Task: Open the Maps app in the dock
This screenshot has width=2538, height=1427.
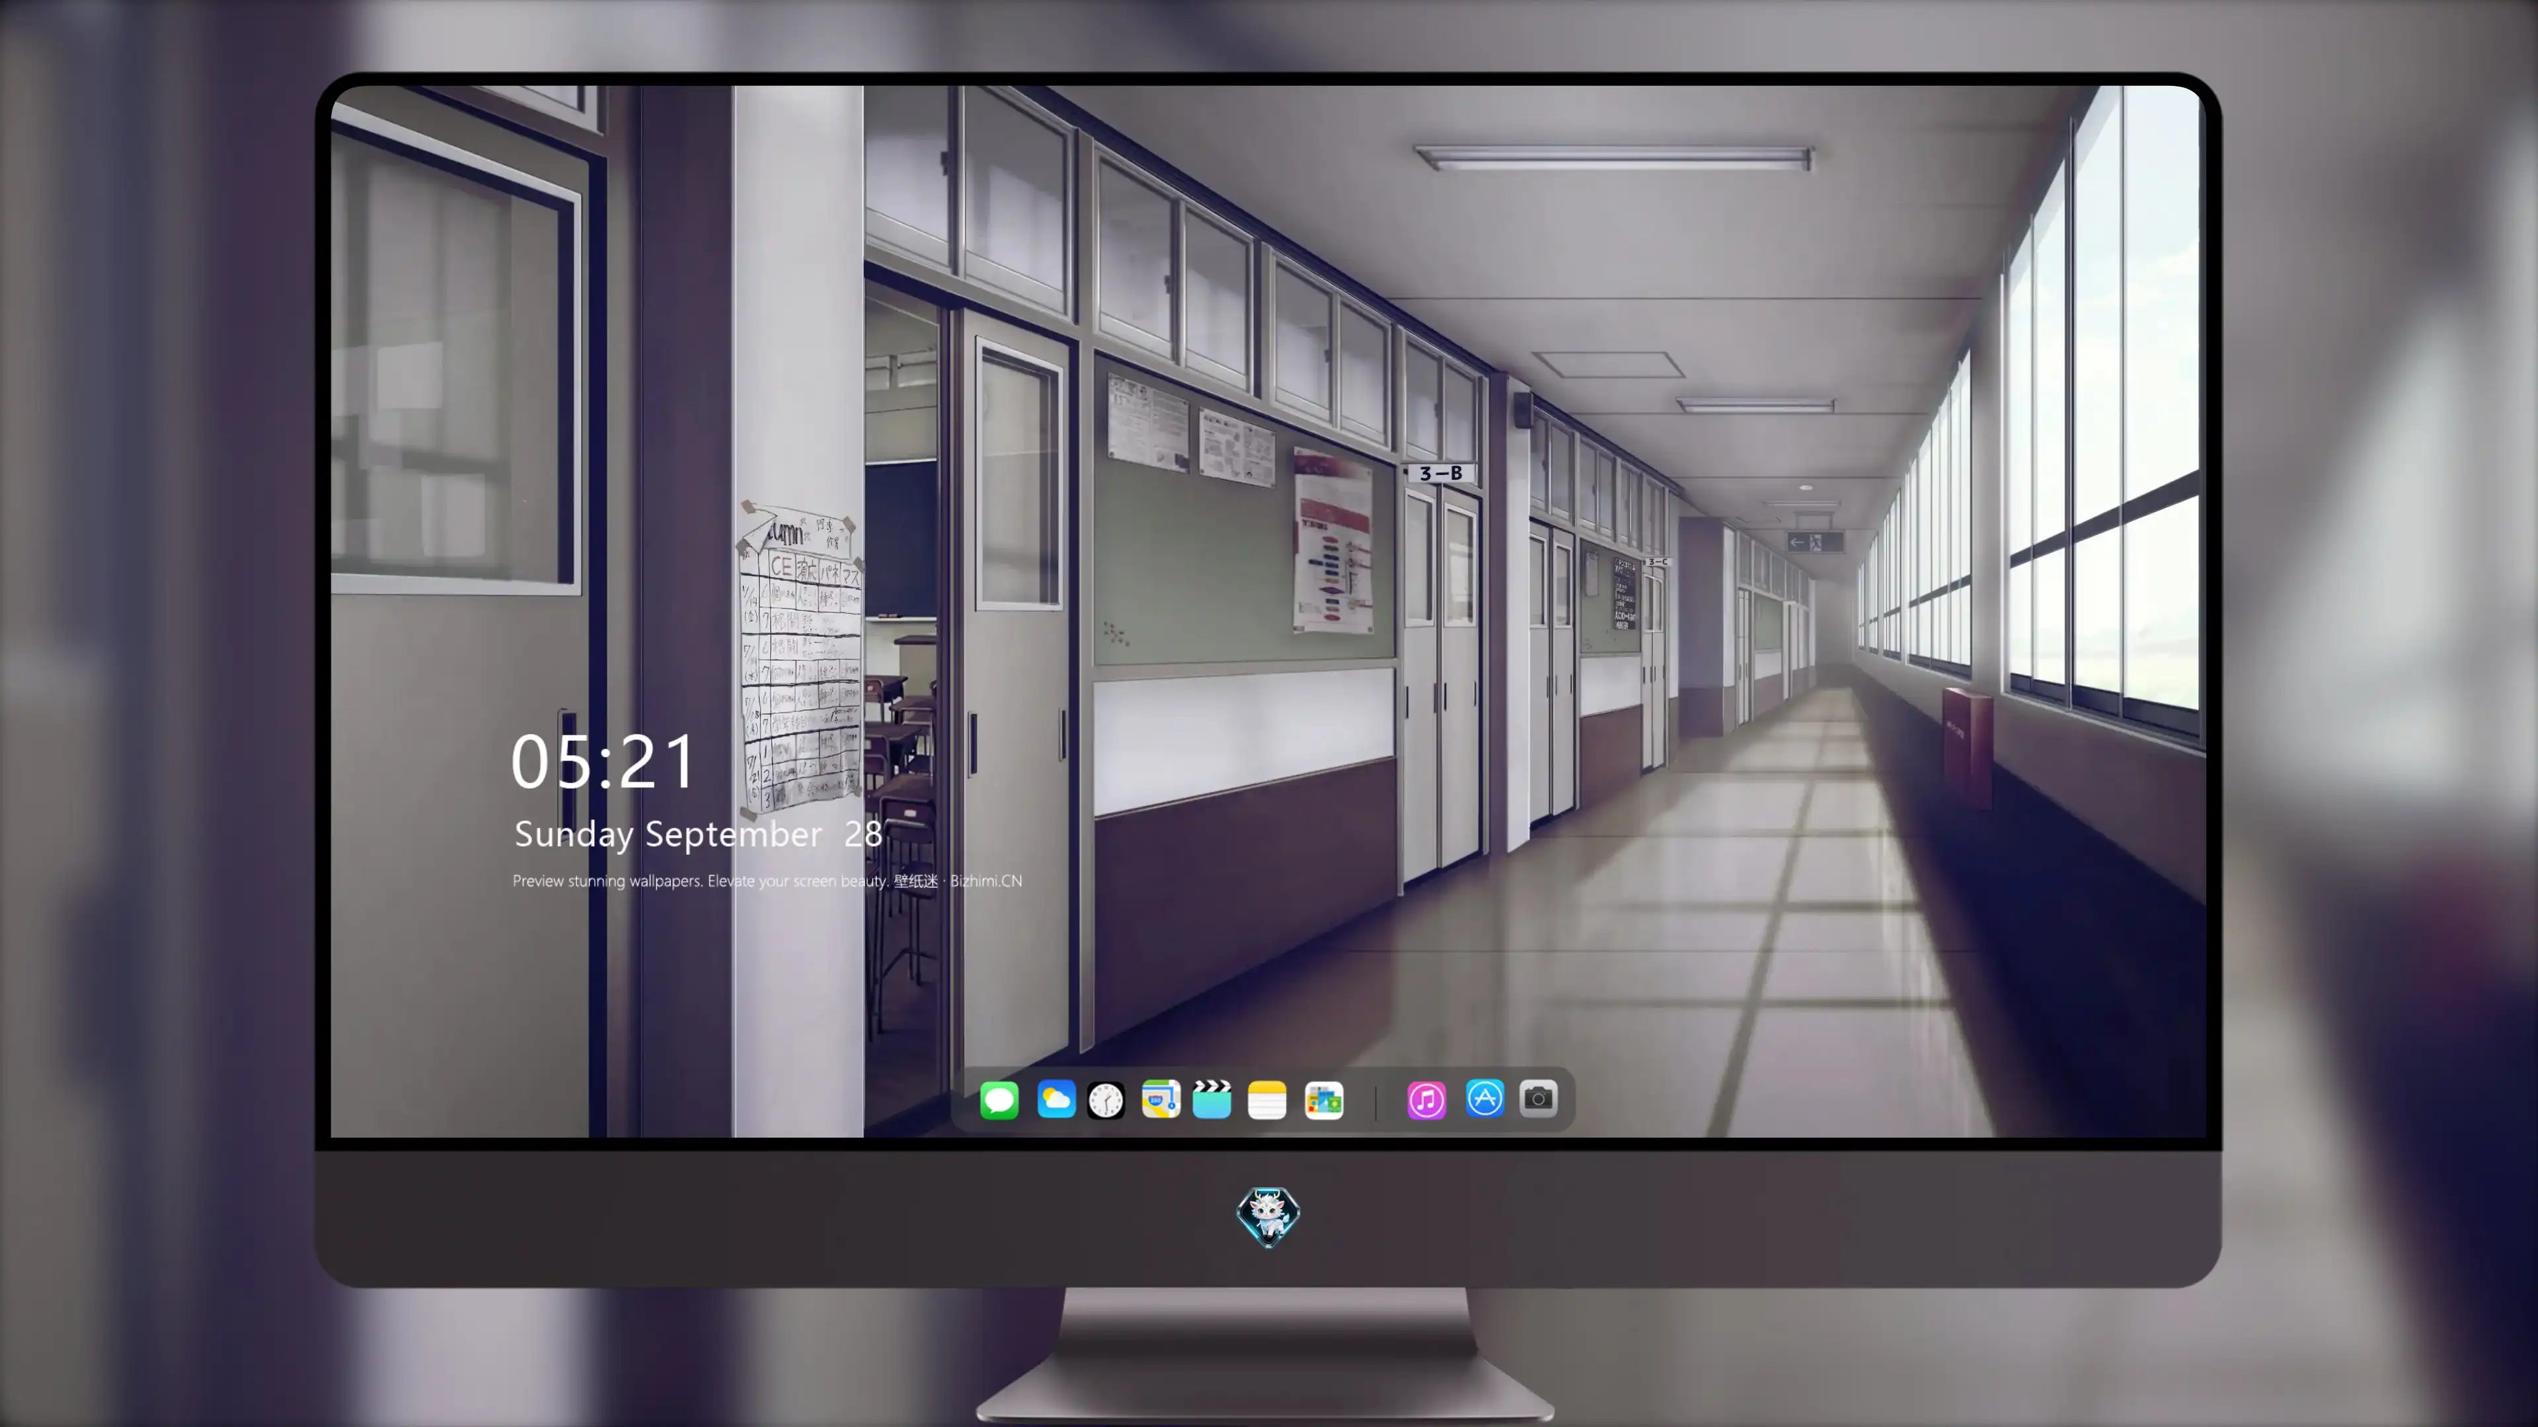Action: tap(1161, 1099)
